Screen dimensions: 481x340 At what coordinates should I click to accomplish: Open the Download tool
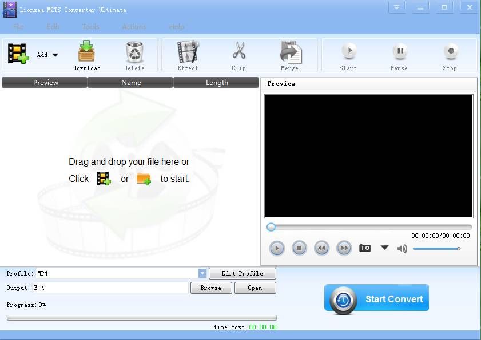87,56
